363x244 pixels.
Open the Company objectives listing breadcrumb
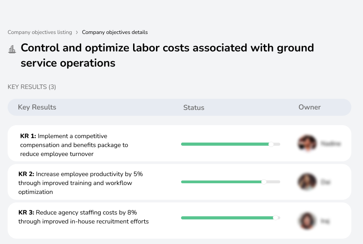pyautogui.click(x=40, y=32)
